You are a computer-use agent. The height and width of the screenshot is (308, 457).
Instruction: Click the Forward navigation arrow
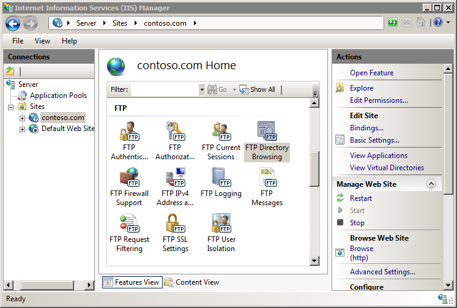point(31,23)
